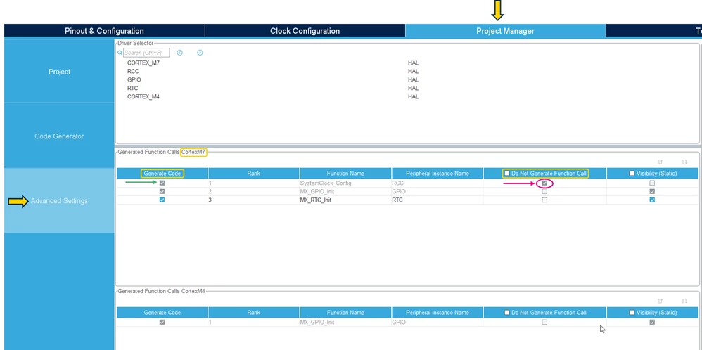Check the CortexM7 Visibility (Static) header box
Screen dimensions: 702x350
coord(632,173)
